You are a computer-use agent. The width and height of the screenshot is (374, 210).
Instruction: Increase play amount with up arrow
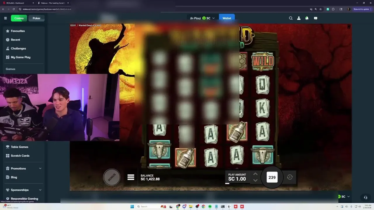click(x=255, y=174)
